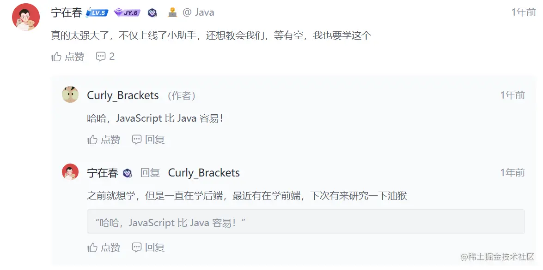Open 宁在春's large profile avatar
This screenshot has width=543, height=270.
point(26,17)
